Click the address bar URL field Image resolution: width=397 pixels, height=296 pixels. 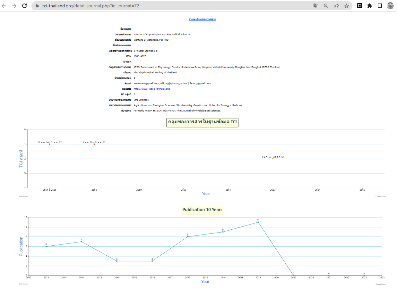pyautogui.click(x=160, y=6)
